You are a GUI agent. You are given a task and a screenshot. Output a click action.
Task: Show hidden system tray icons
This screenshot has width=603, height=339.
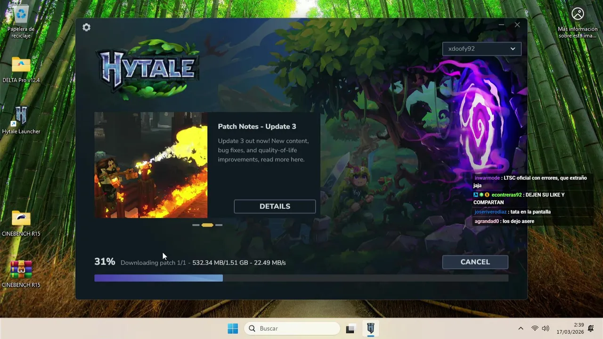[x=521, y=329]
